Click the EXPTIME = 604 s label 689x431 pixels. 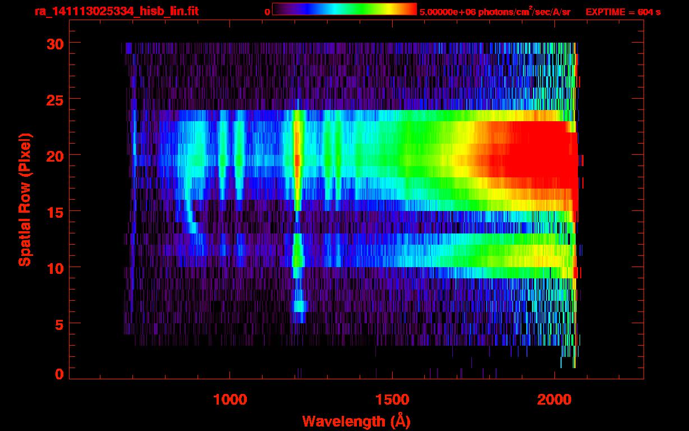click(623, 12)
